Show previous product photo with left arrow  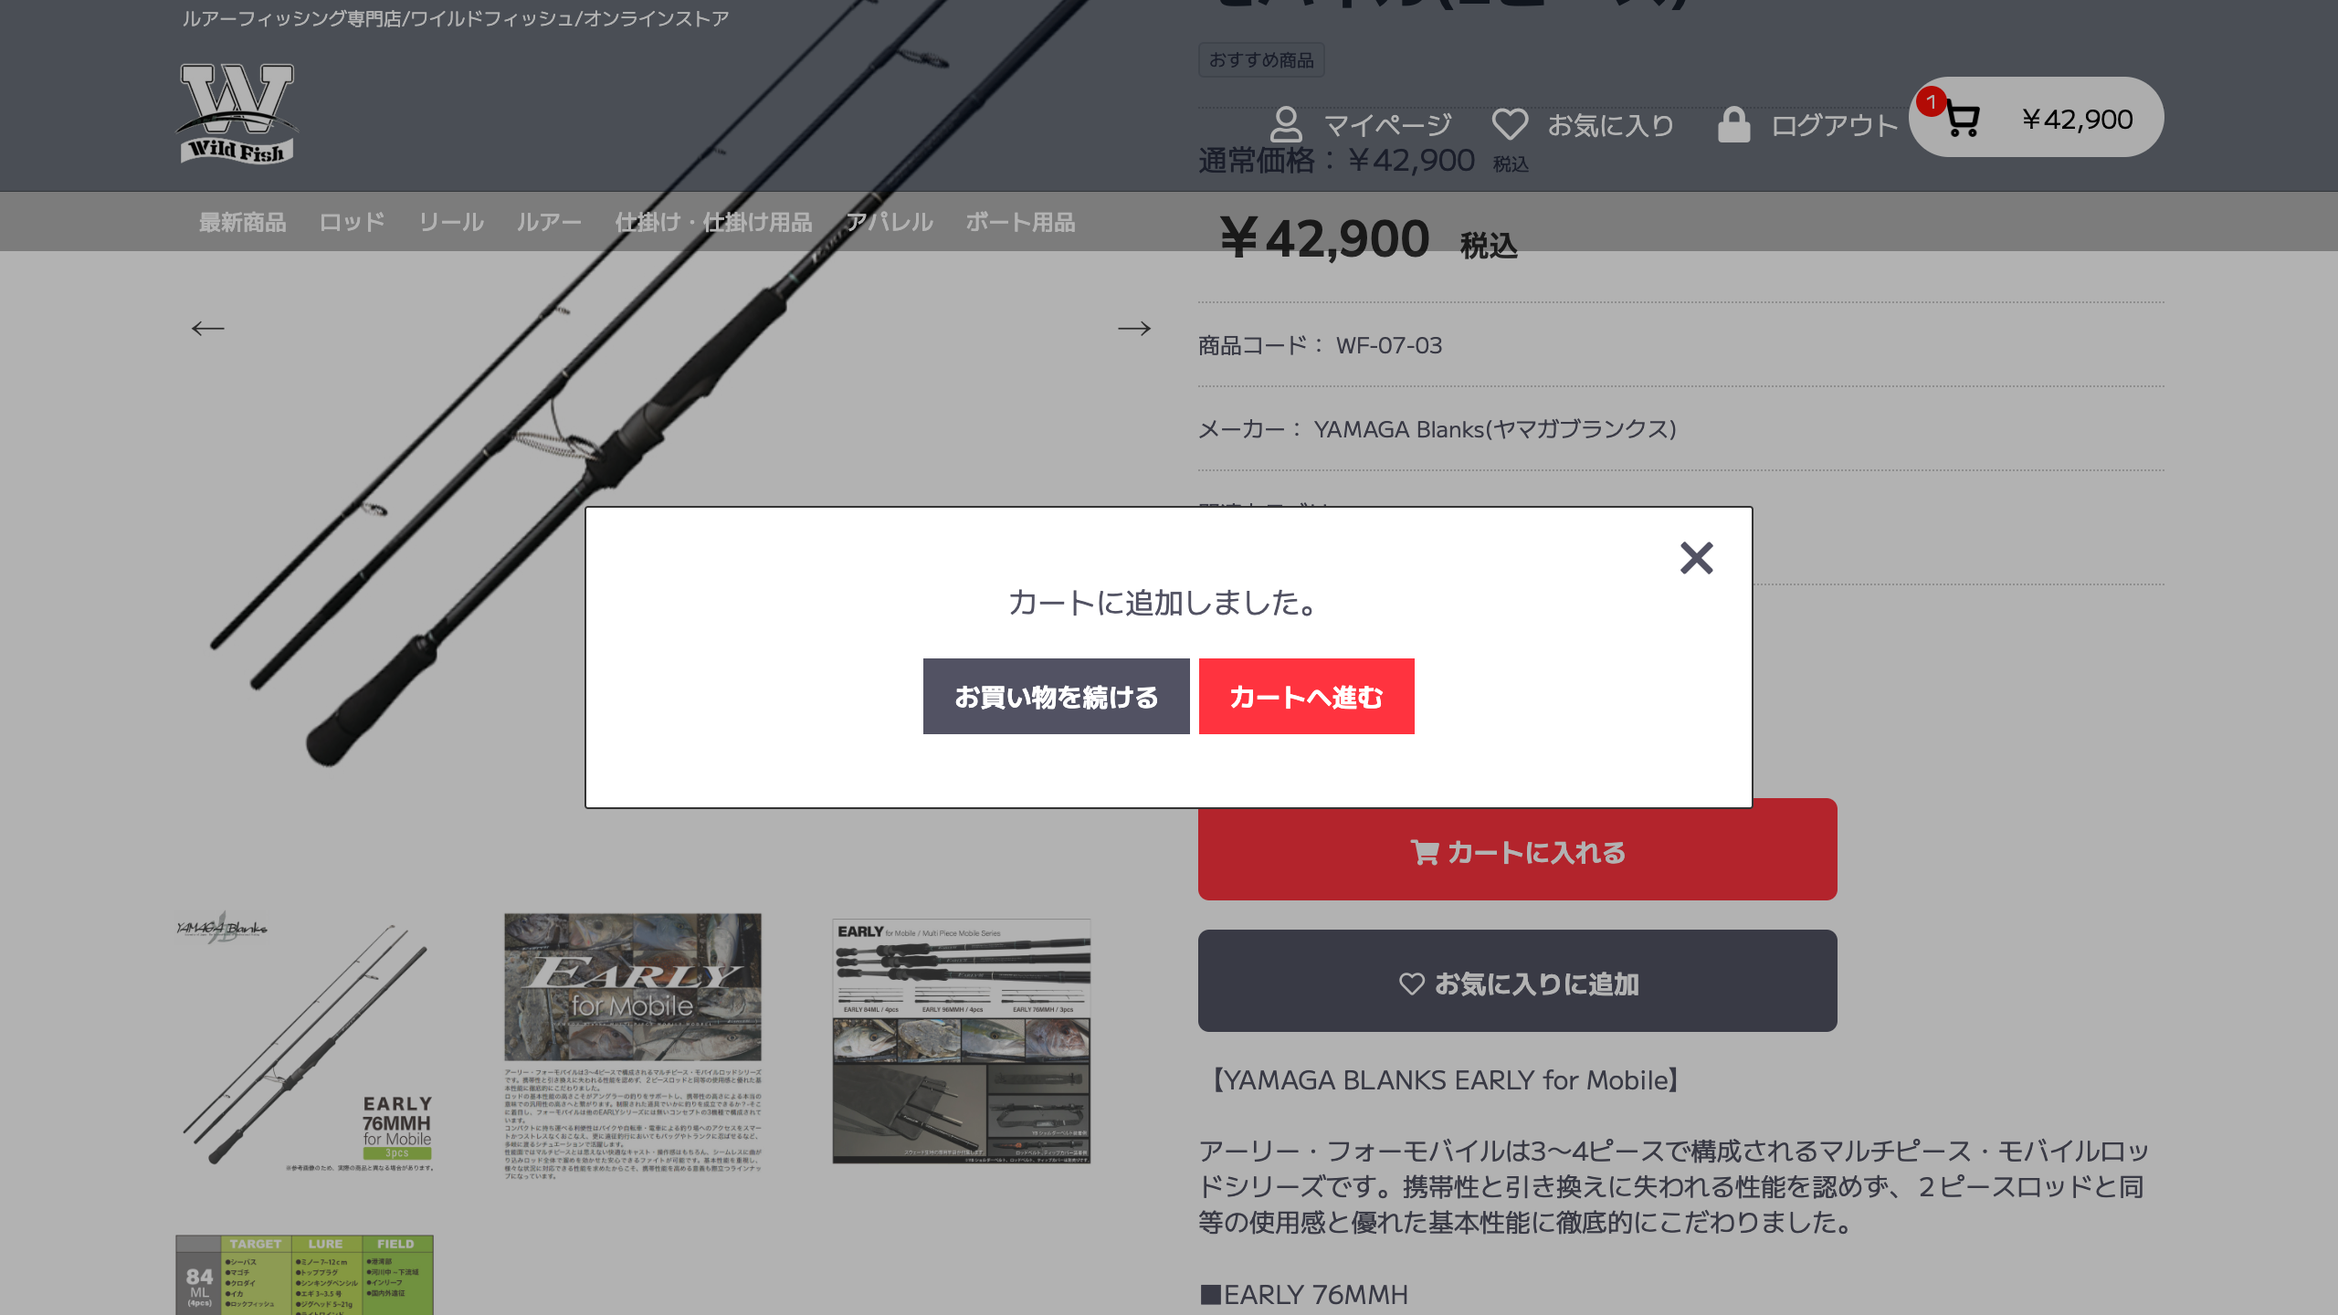(x=208, y=328)
